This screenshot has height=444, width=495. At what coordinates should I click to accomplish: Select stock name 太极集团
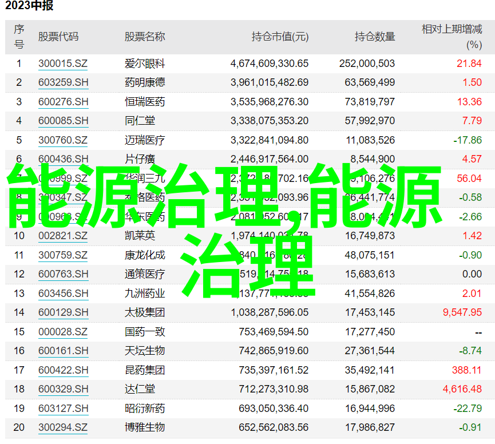[x=145, y=312]
